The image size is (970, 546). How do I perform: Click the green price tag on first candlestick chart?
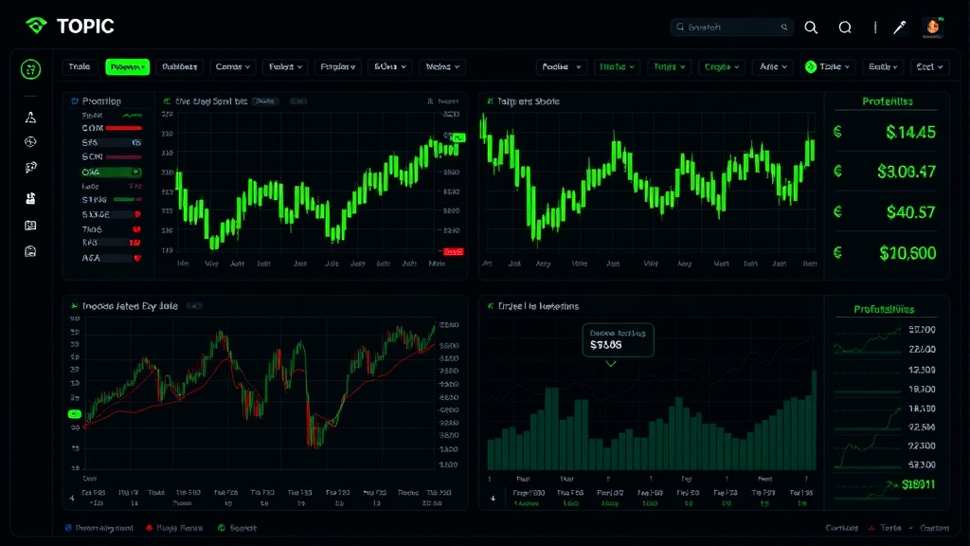[x=458, y=137]
